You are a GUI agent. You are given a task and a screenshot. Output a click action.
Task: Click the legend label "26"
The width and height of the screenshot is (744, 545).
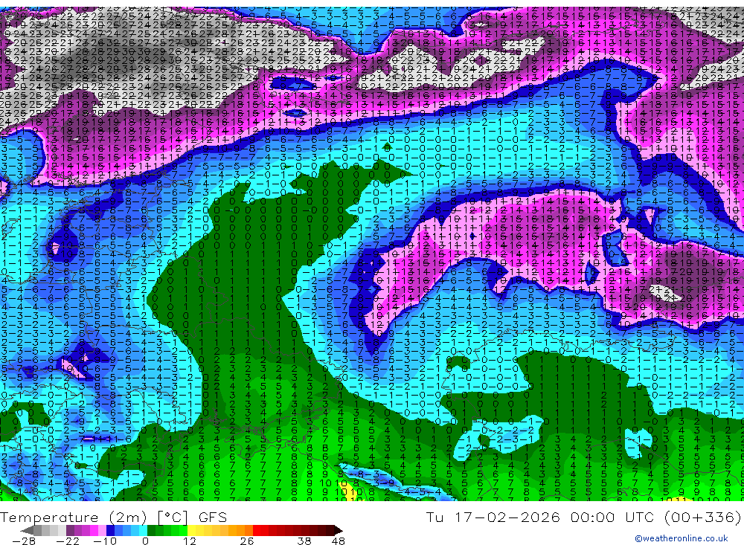point(247,541)
